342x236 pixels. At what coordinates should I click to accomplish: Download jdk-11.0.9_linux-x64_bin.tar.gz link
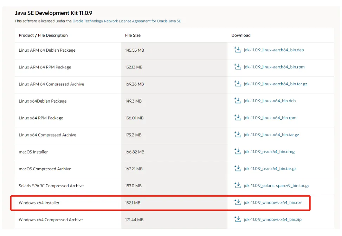(x=271, y=135)
